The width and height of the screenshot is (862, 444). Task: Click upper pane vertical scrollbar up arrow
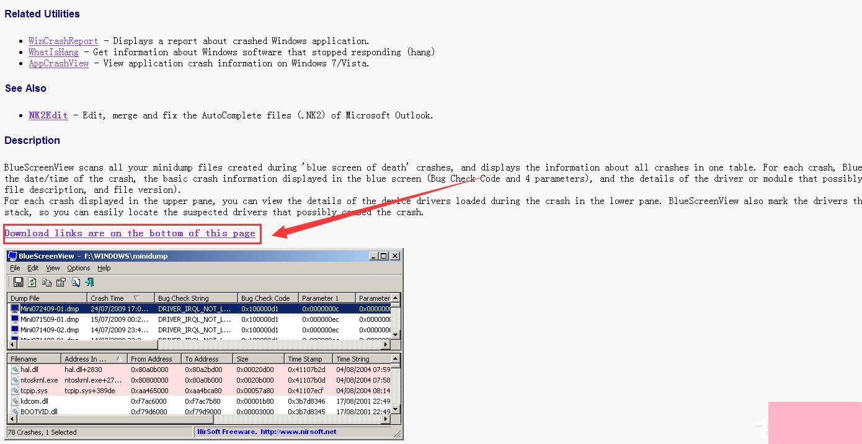click(396, 298)
